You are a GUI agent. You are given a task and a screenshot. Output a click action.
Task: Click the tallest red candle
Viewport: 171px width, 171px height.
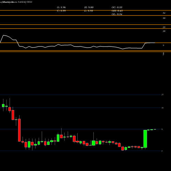point(19,130)
